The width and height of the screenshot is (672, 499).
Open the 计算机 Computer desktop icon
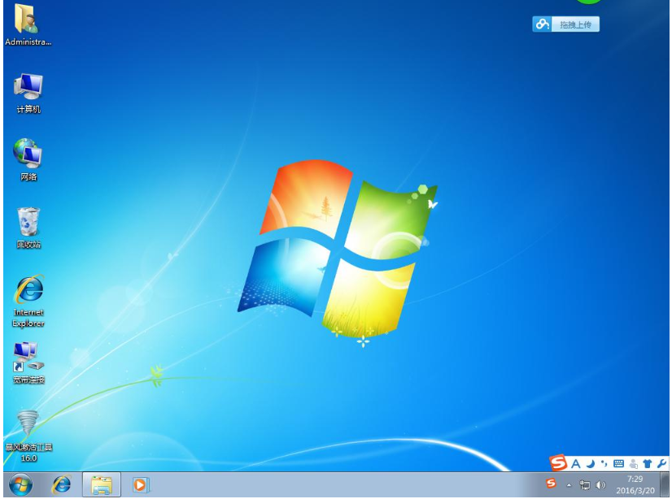point(27,87)
